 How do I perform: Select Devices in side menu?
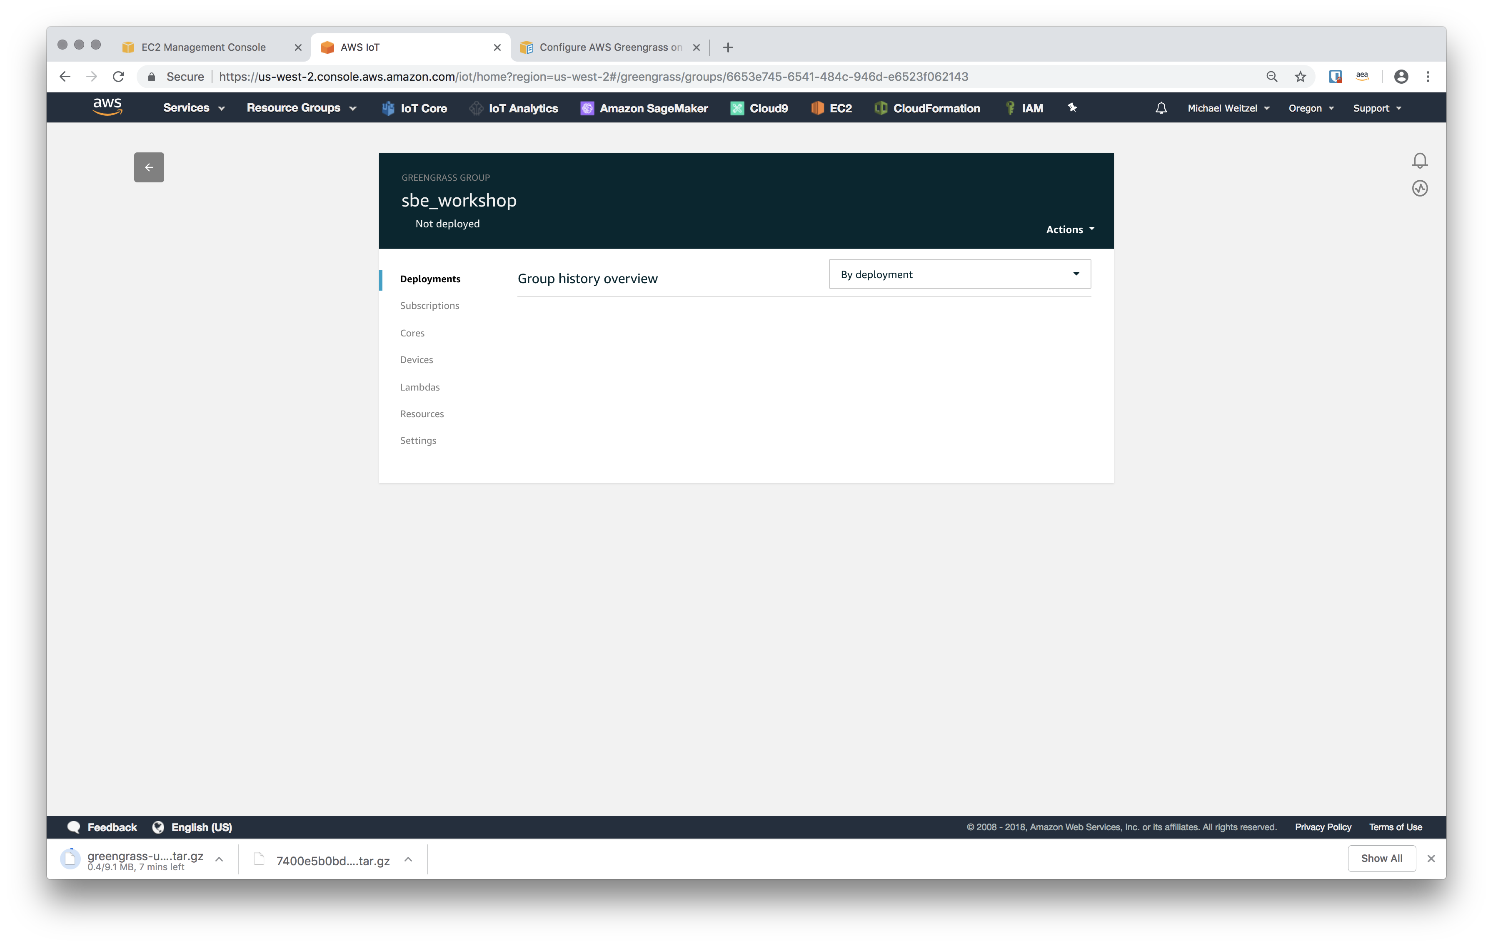pos(416,360)
